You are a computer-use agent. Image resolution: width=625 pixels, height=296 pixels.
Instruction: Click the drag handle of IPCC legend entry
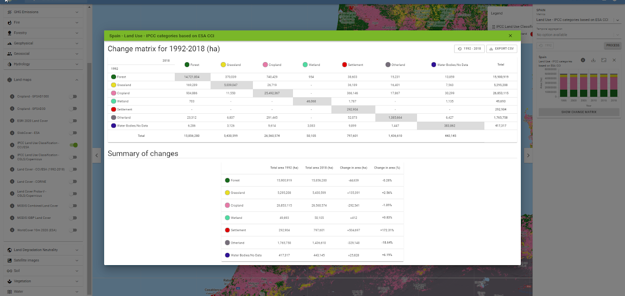(x=494, y=27)
